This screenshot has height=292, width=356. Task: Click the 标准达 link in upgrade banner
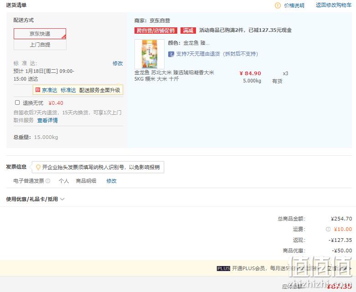tap(68, 90)
